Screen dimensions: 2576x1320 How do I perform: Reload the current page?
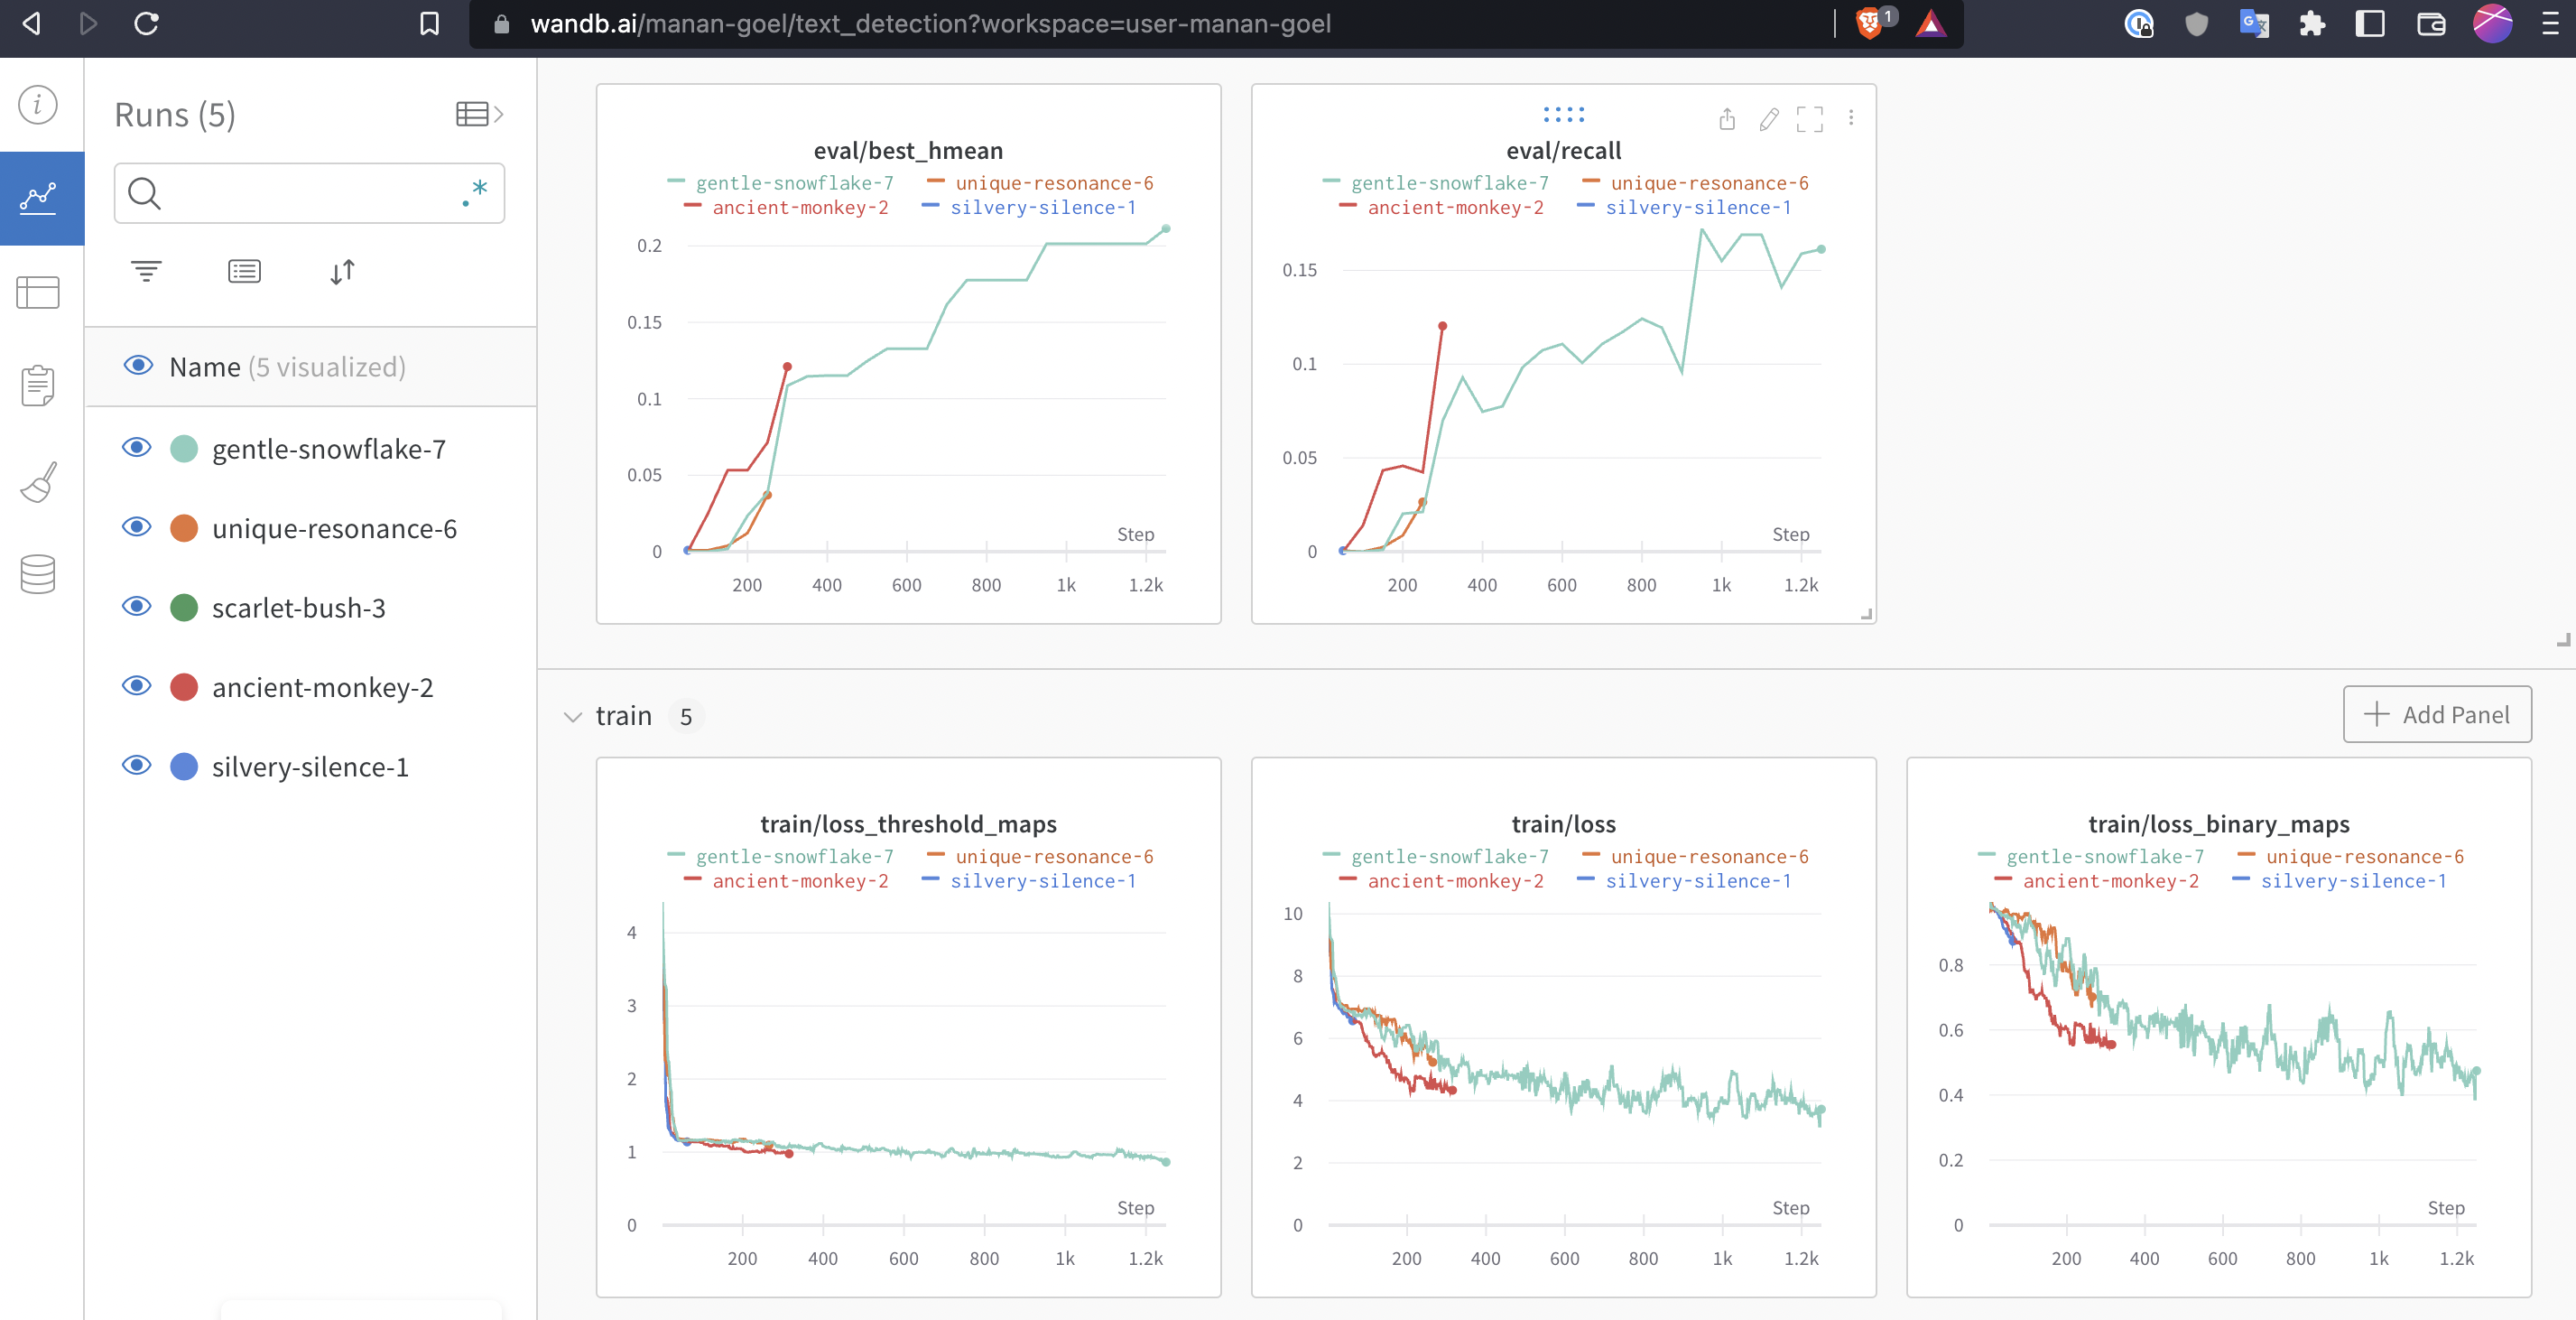[x=146, y=23]
